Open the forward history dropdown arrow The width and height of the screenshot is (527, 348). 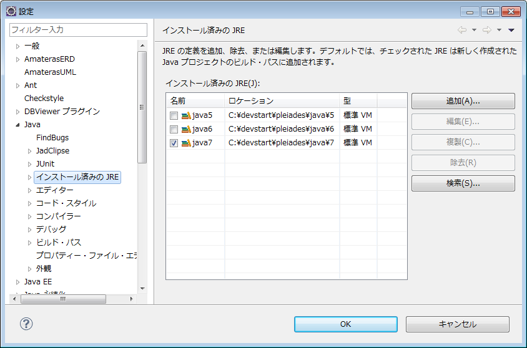pyautogui.click(x=500, y=30)
